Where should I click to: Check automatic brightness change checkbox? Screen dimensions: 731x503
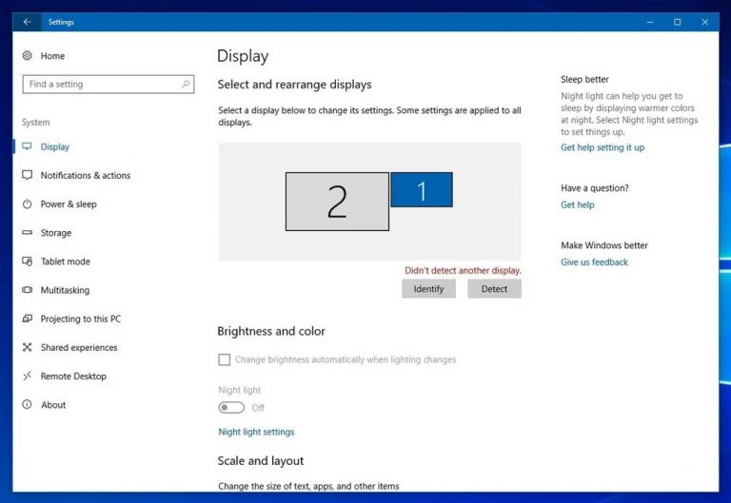(225, 359)
